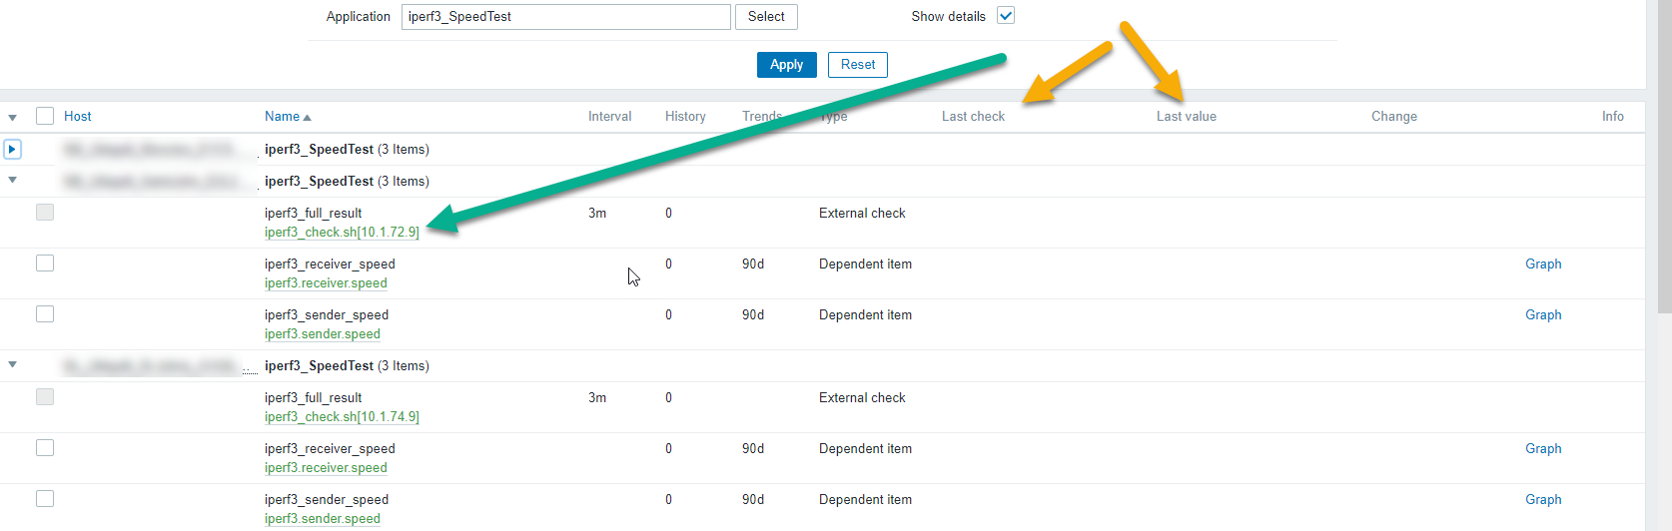Sort by the Name column header
The height and width of the screenshot is (531, 1672).
[x=282, y=117]
